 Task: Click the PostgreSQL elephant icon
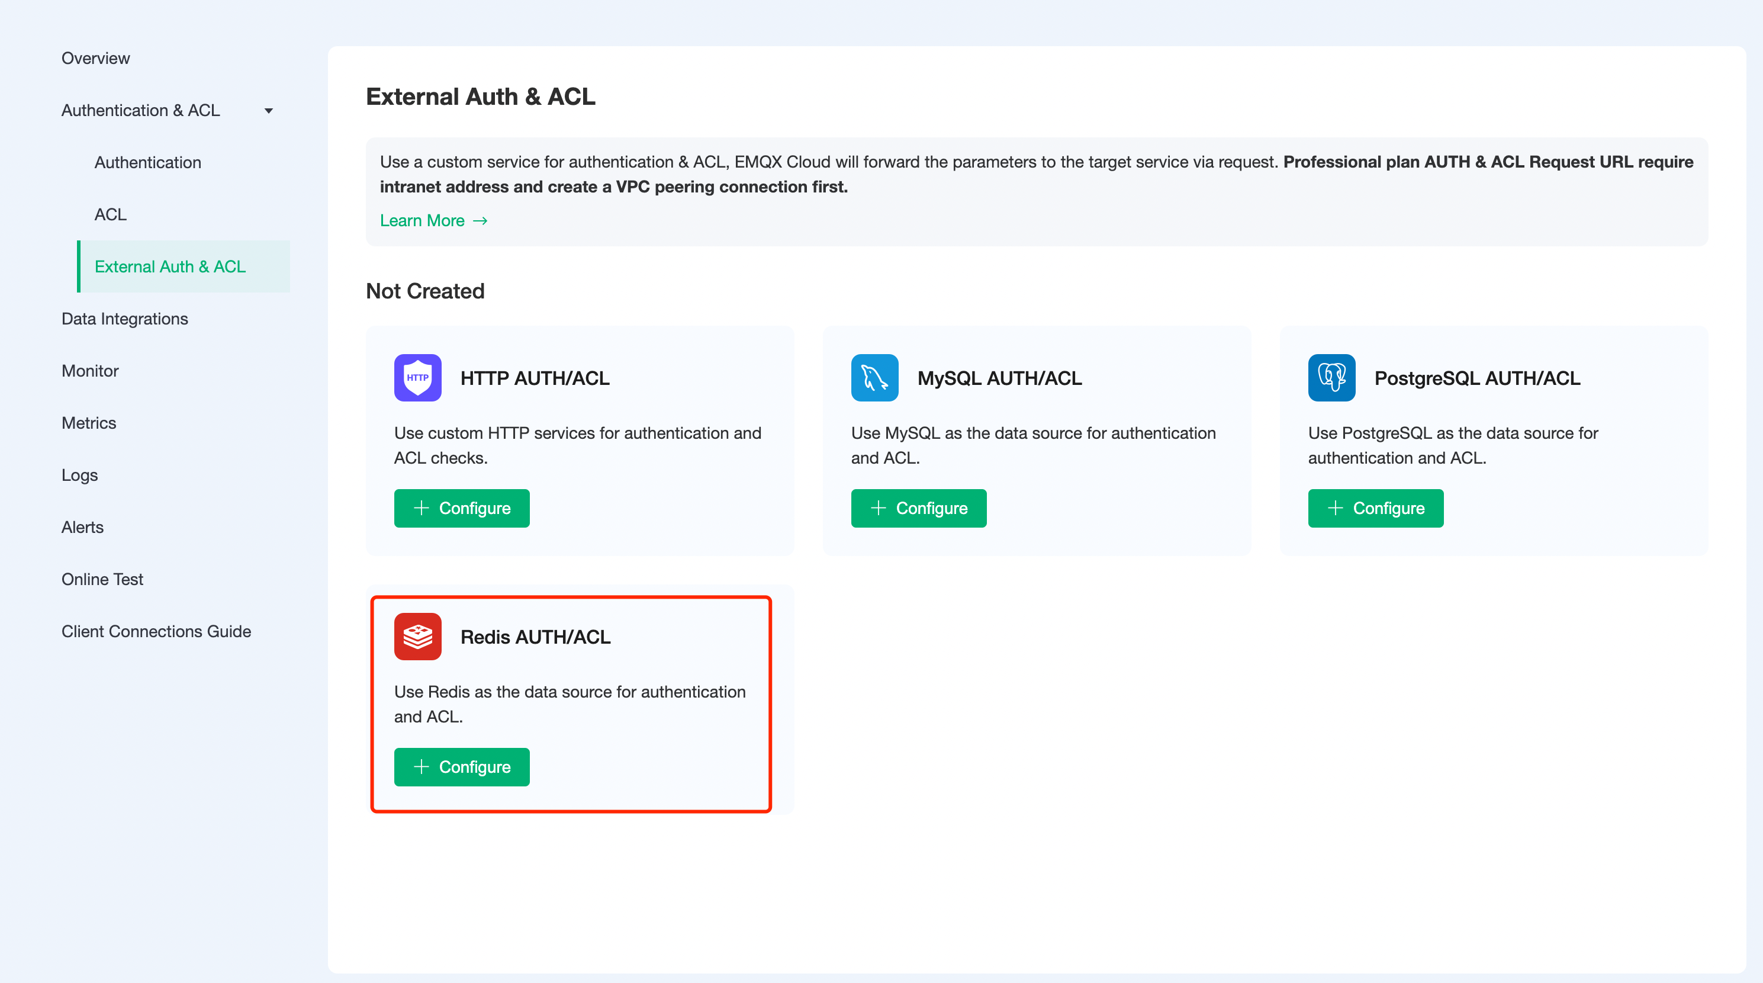click(1331, 377)
